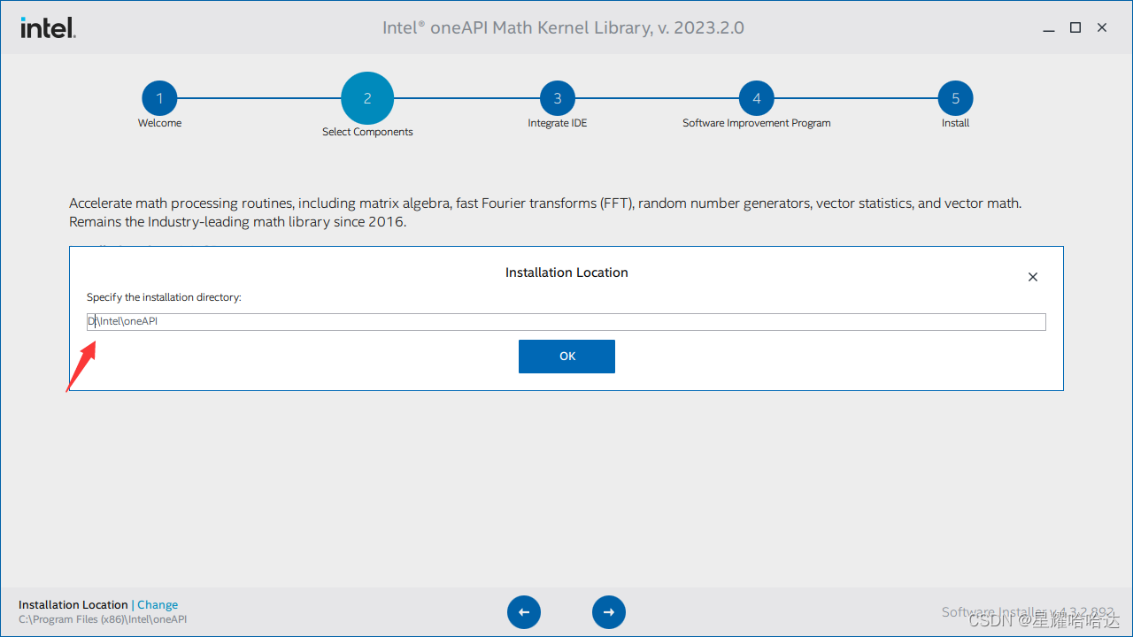Click the Intel logo in the top corner
This screenshot has height=637, width=1133.
pyautogui.click(x=47, y=27)
